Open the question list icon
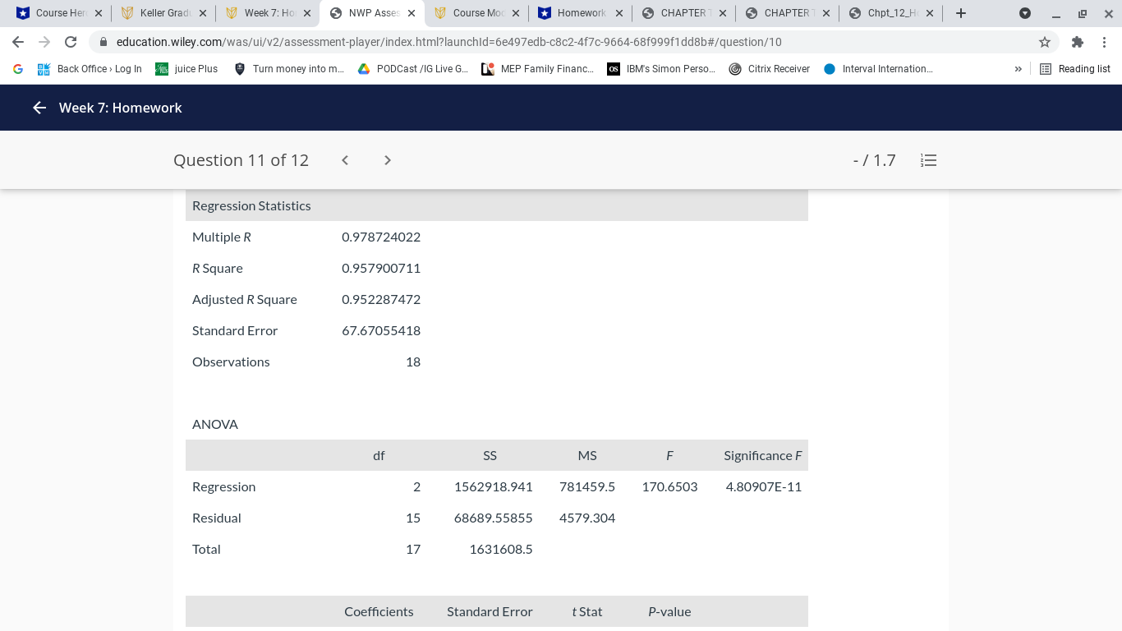The image size is (1122, 631). (929, 160)
